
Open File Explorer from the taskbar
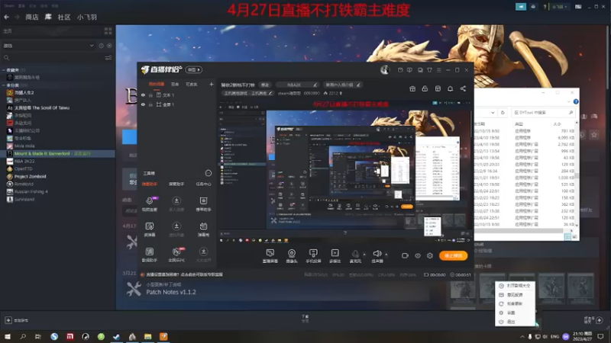(147, 336)
